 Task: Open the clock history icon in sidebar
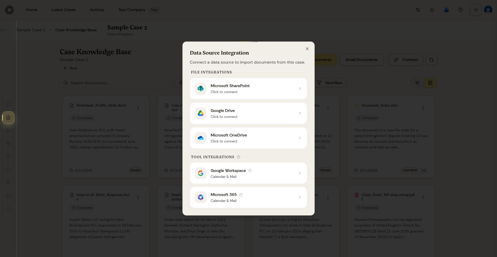[x=8, y=169]
